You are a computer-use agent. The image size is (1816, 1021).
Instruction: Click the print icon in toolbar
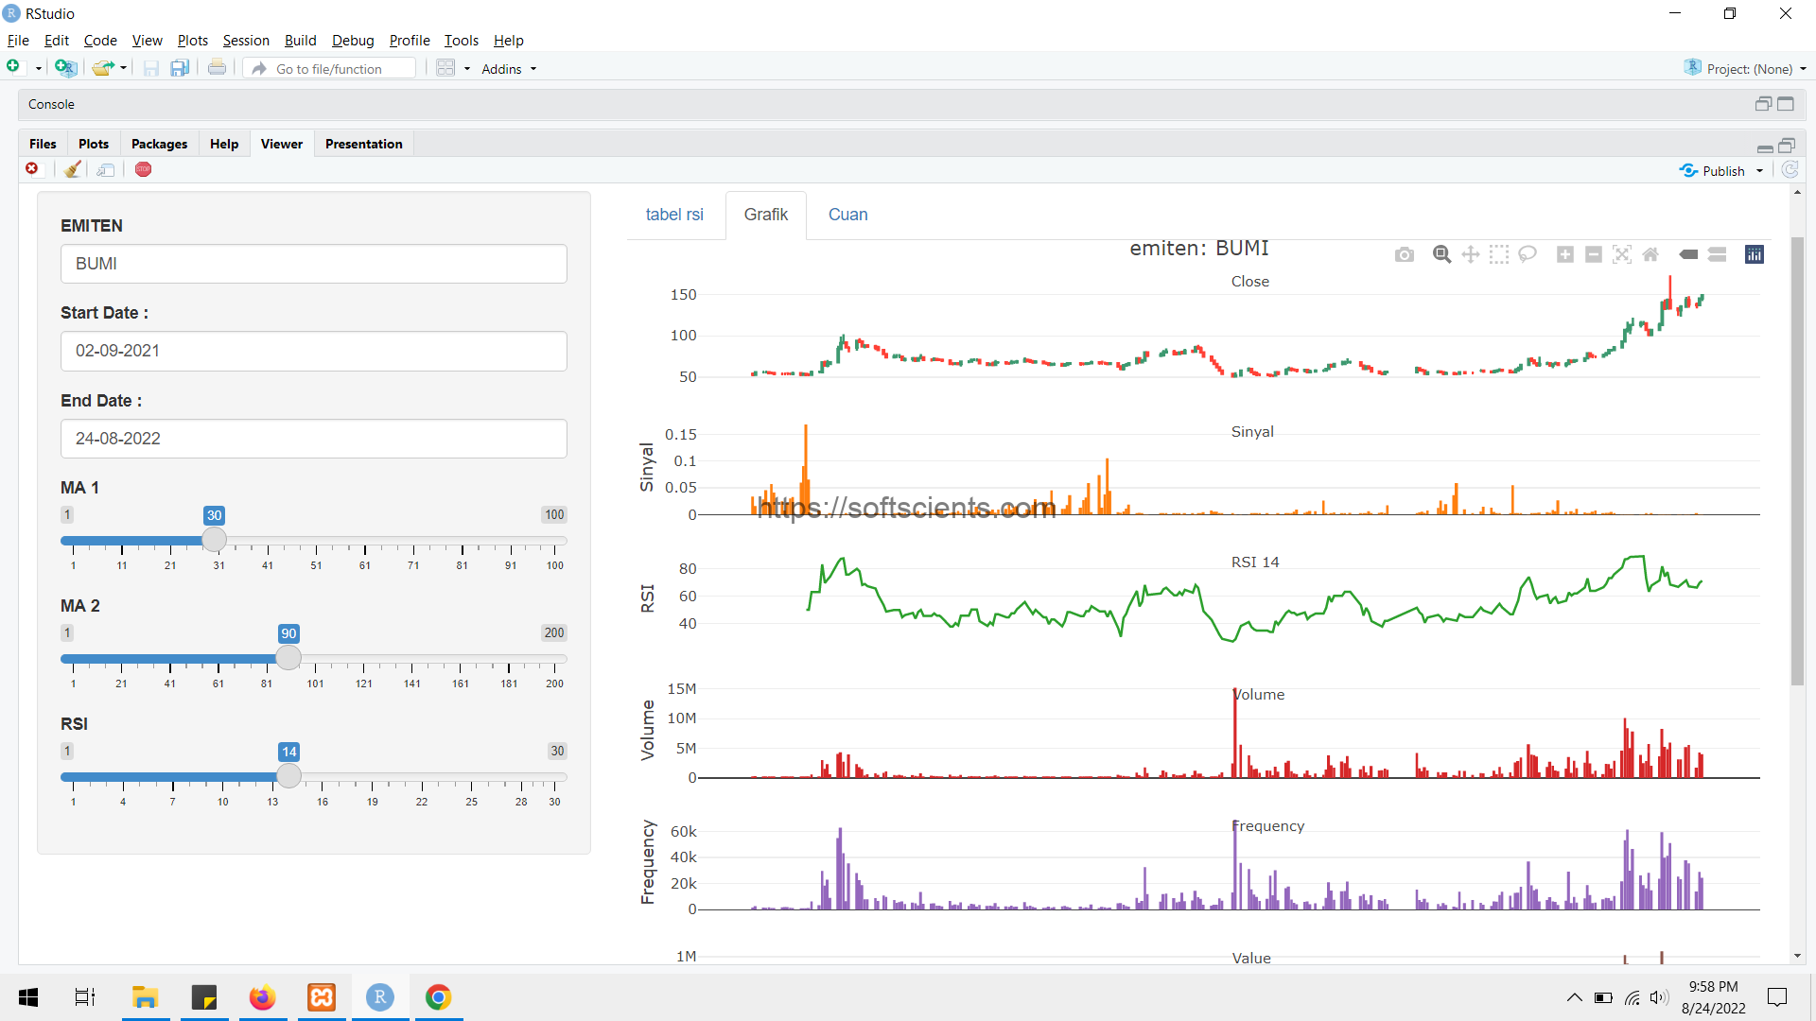217,67
